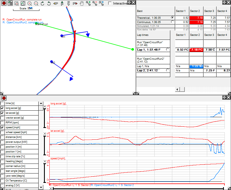This screenshot has height=190, width=231.
Task: Select Lap 2 radio button of OpenCircuitRun2
Action: 168,70
